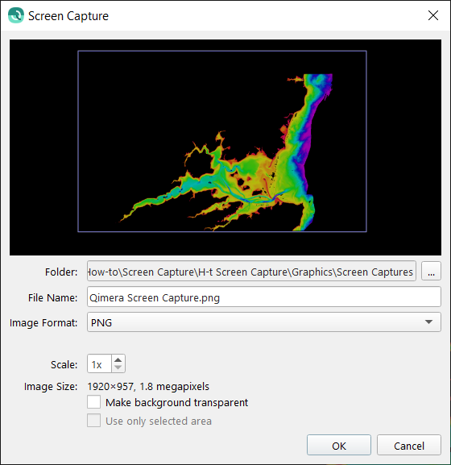This screenshot has height=465, width=451.
Task: Click the Make background transparent label text
Action: 176,402
